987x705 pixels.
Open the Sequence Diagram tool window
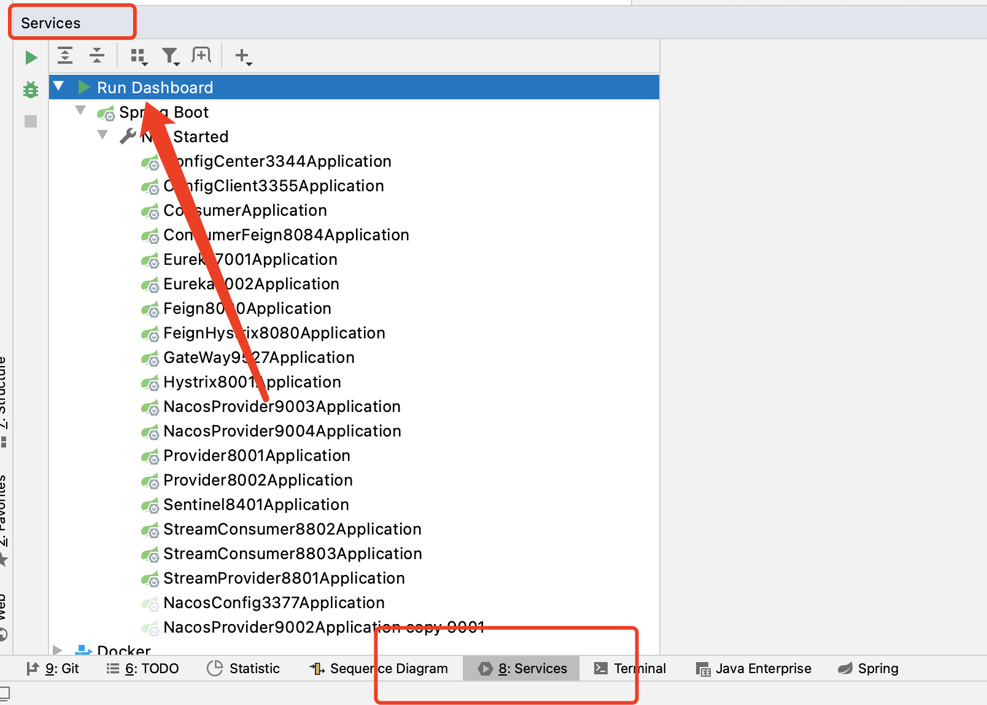coord(379,668)
